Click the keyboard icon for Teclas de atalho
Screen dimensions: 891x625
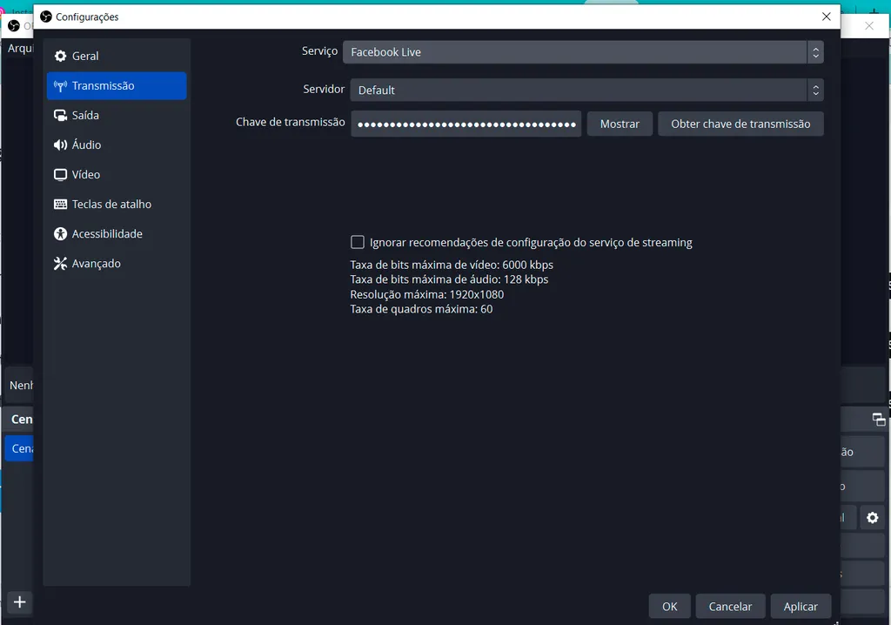60,205
